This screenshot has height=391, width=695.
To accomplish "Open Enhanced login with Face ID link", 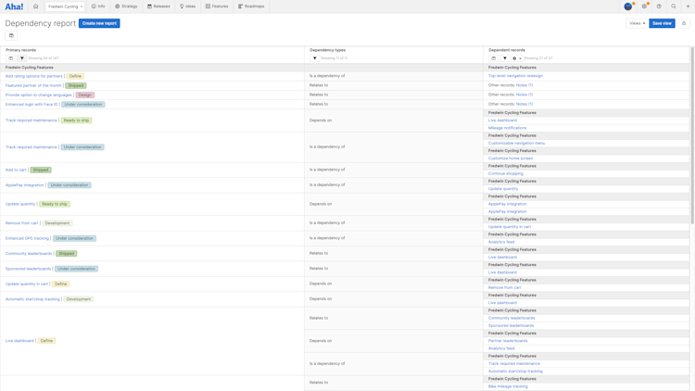I will [32, 104].
